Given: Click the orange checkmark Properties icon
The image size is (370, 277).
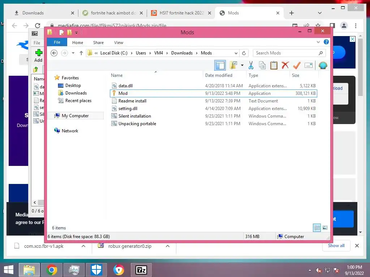Looking at the screenshot, I should [x=297, y=65].
